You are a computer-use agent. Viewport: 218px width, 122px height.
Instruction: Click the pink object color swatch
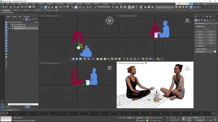215,52
